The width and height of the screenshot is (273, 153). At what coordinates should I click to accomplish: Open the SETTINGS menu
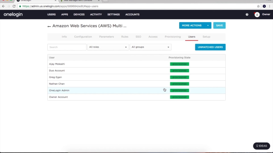click(x=113, y=14)
